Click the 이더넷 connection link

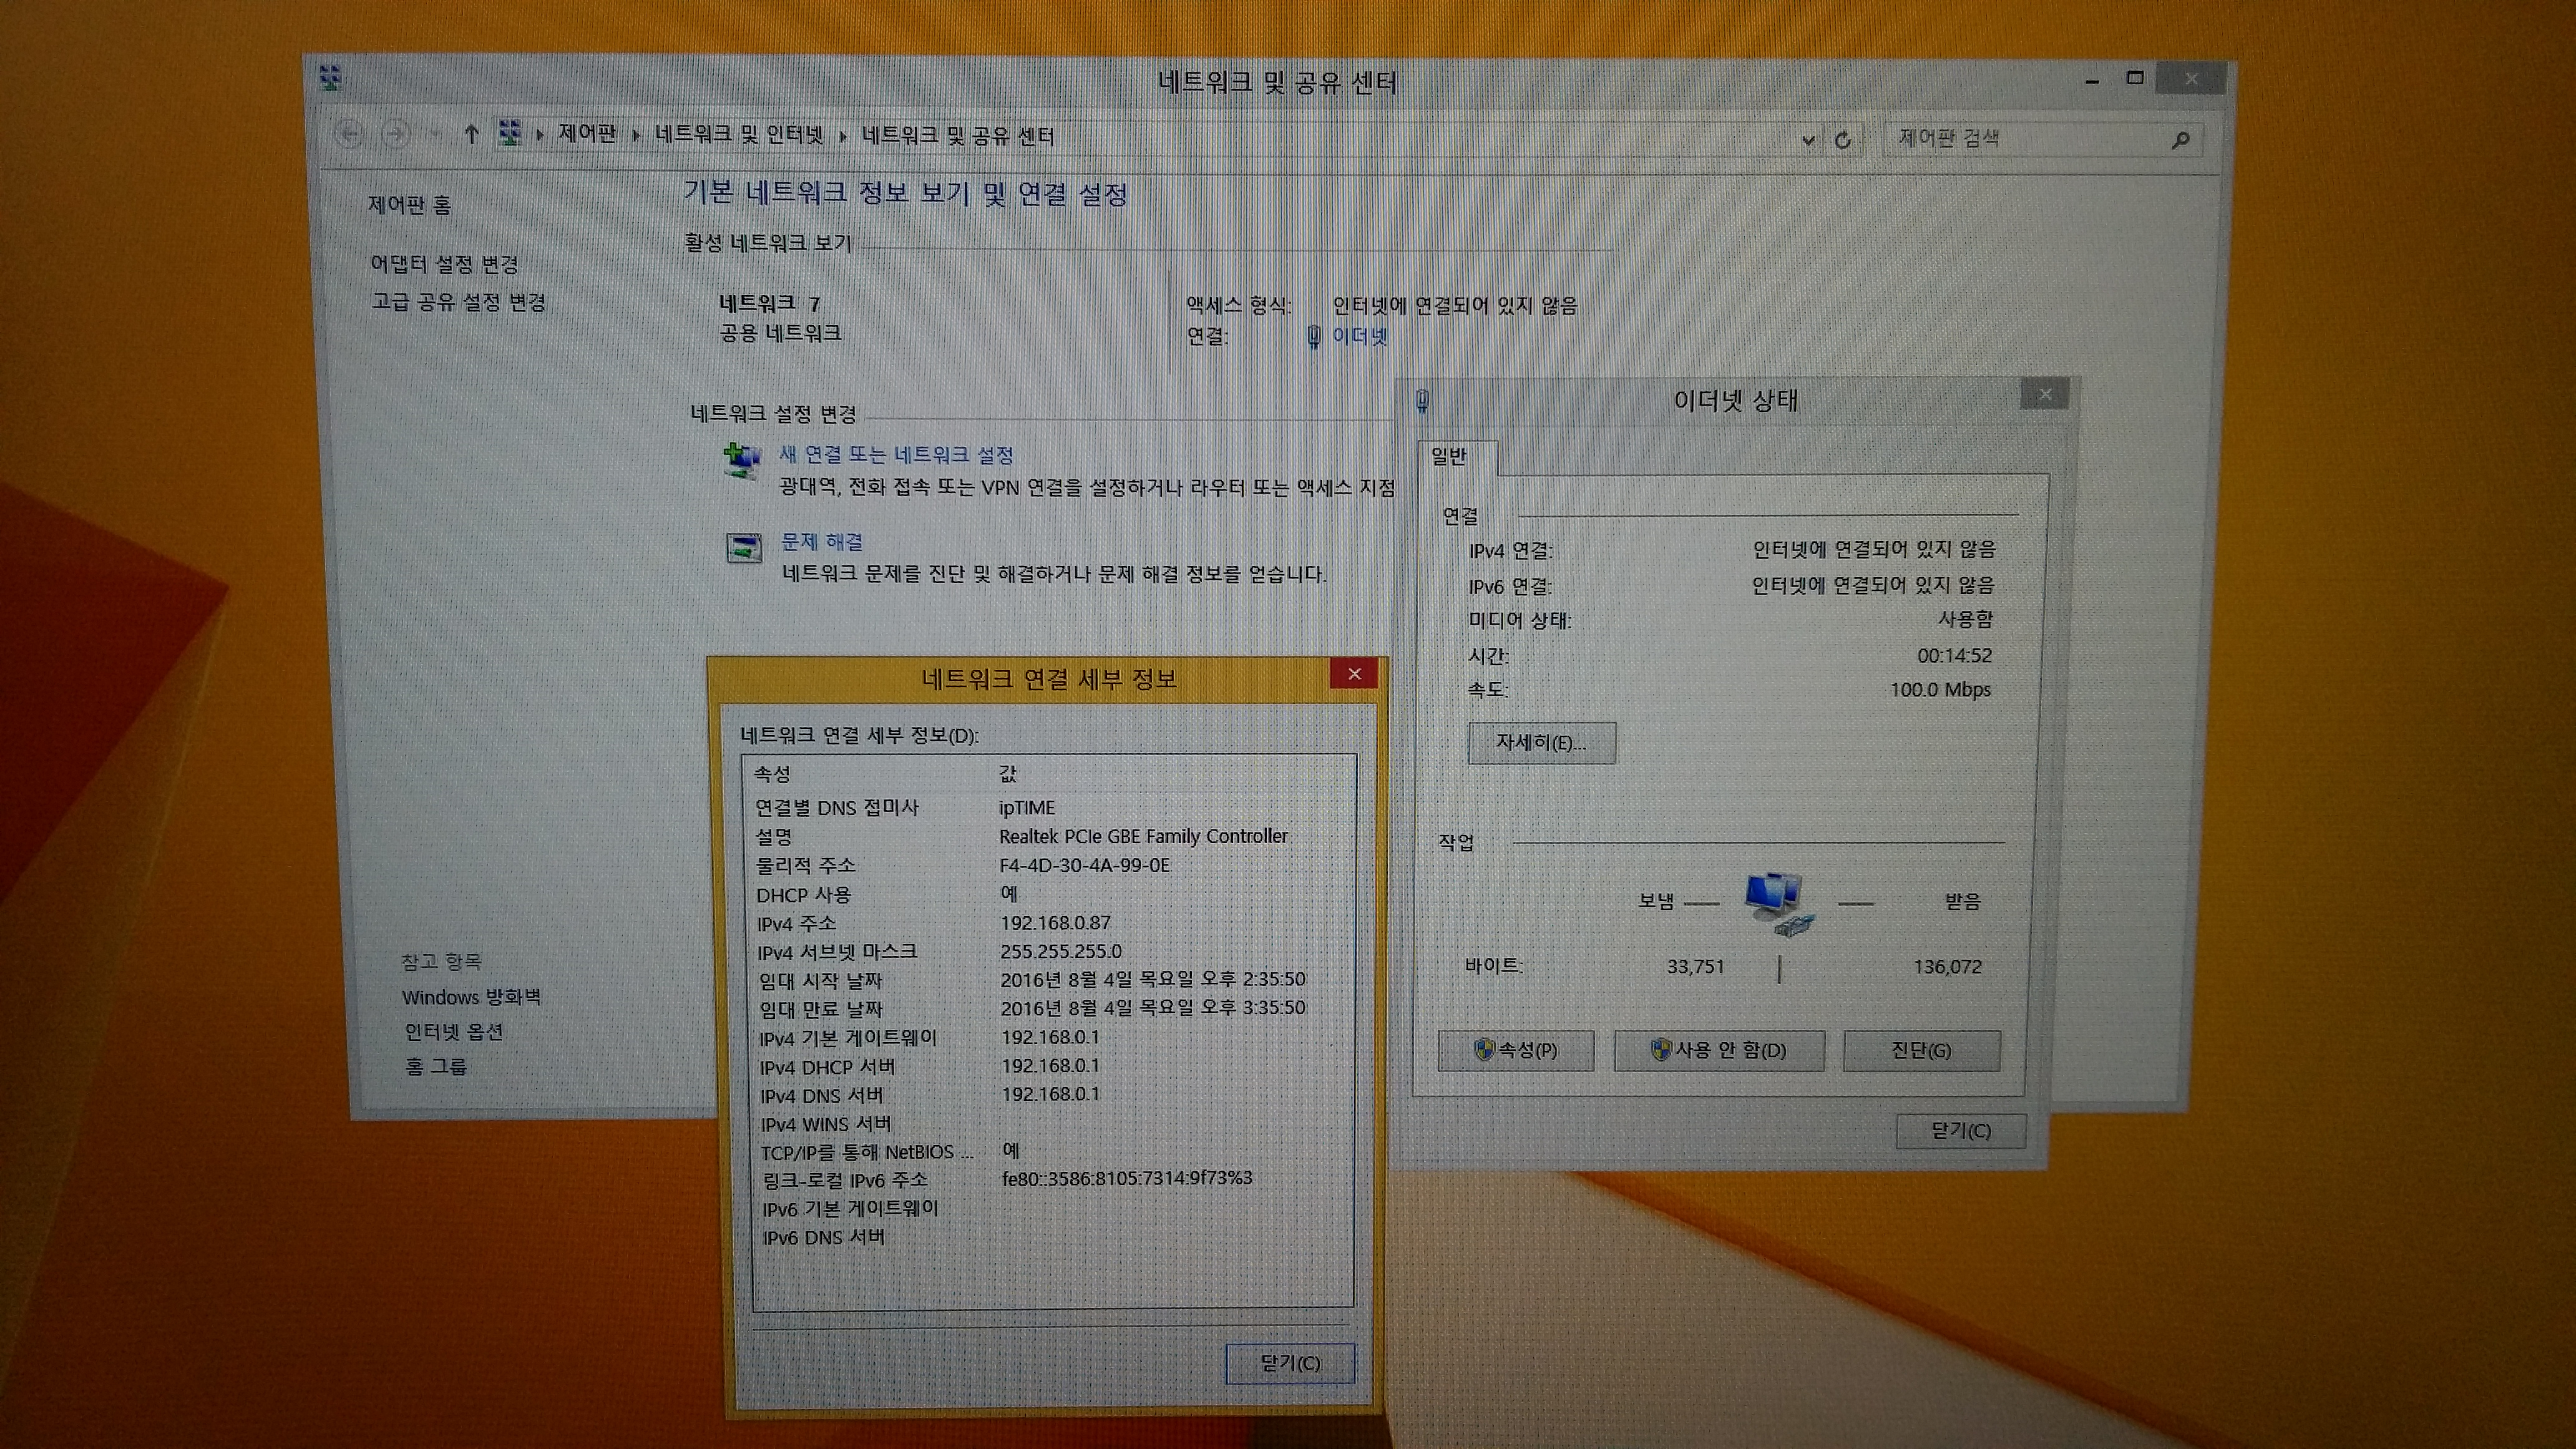click(x=1360, y=337)
